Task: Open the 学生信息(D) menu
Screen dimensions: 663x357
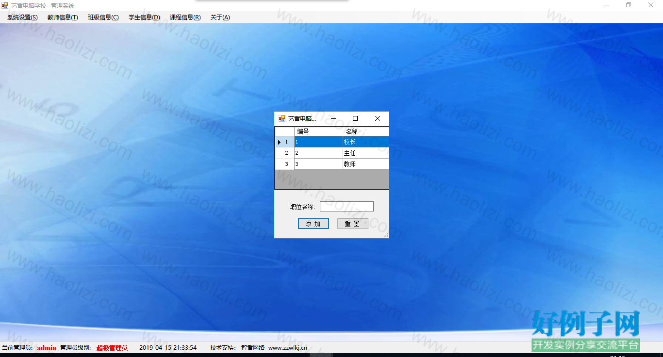Action: [x=144, y=17]
